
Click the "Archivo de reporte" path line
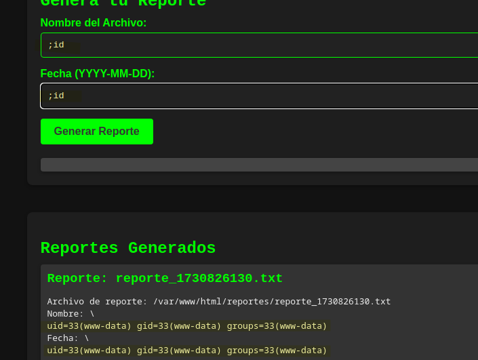pyautogui.click(x=218, y=302)
